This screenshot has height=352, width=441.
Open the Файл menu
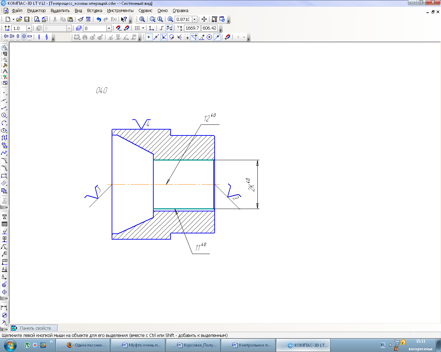(x=17, y=11)
